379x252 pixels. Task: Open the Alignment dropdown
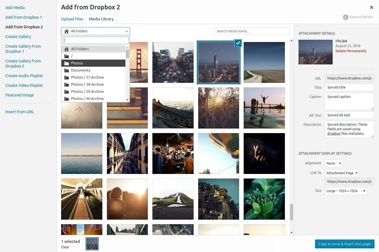[333, 163]
